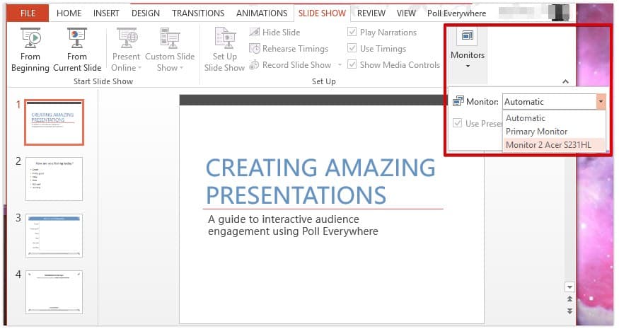Select slide 3 thumbnail
The width and height of the screenshot is (619, 329).
(x=54, y=235)
